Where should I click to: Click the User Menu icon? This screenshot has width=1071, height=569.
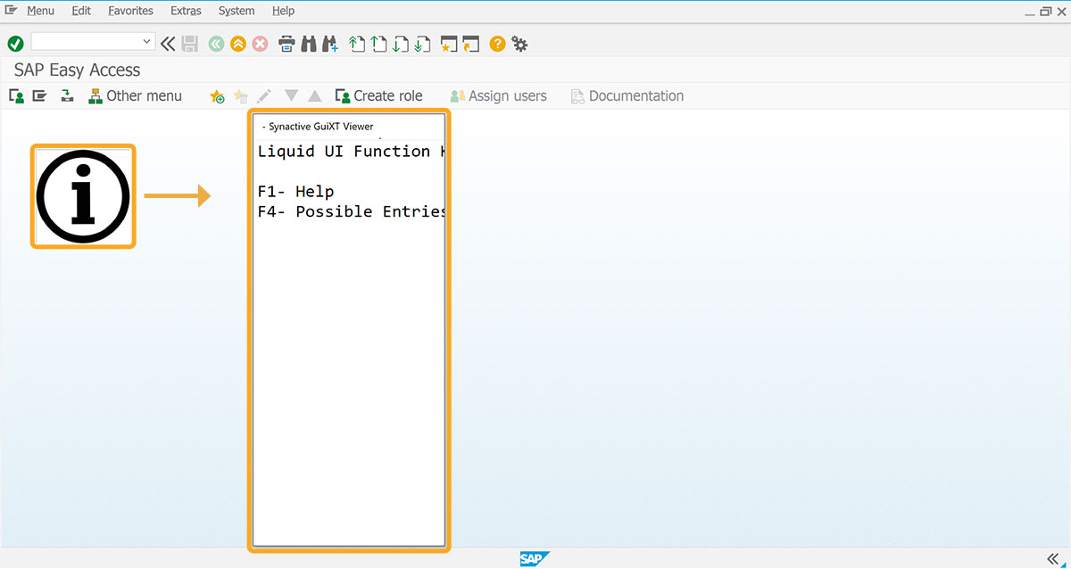click(16, 96)
